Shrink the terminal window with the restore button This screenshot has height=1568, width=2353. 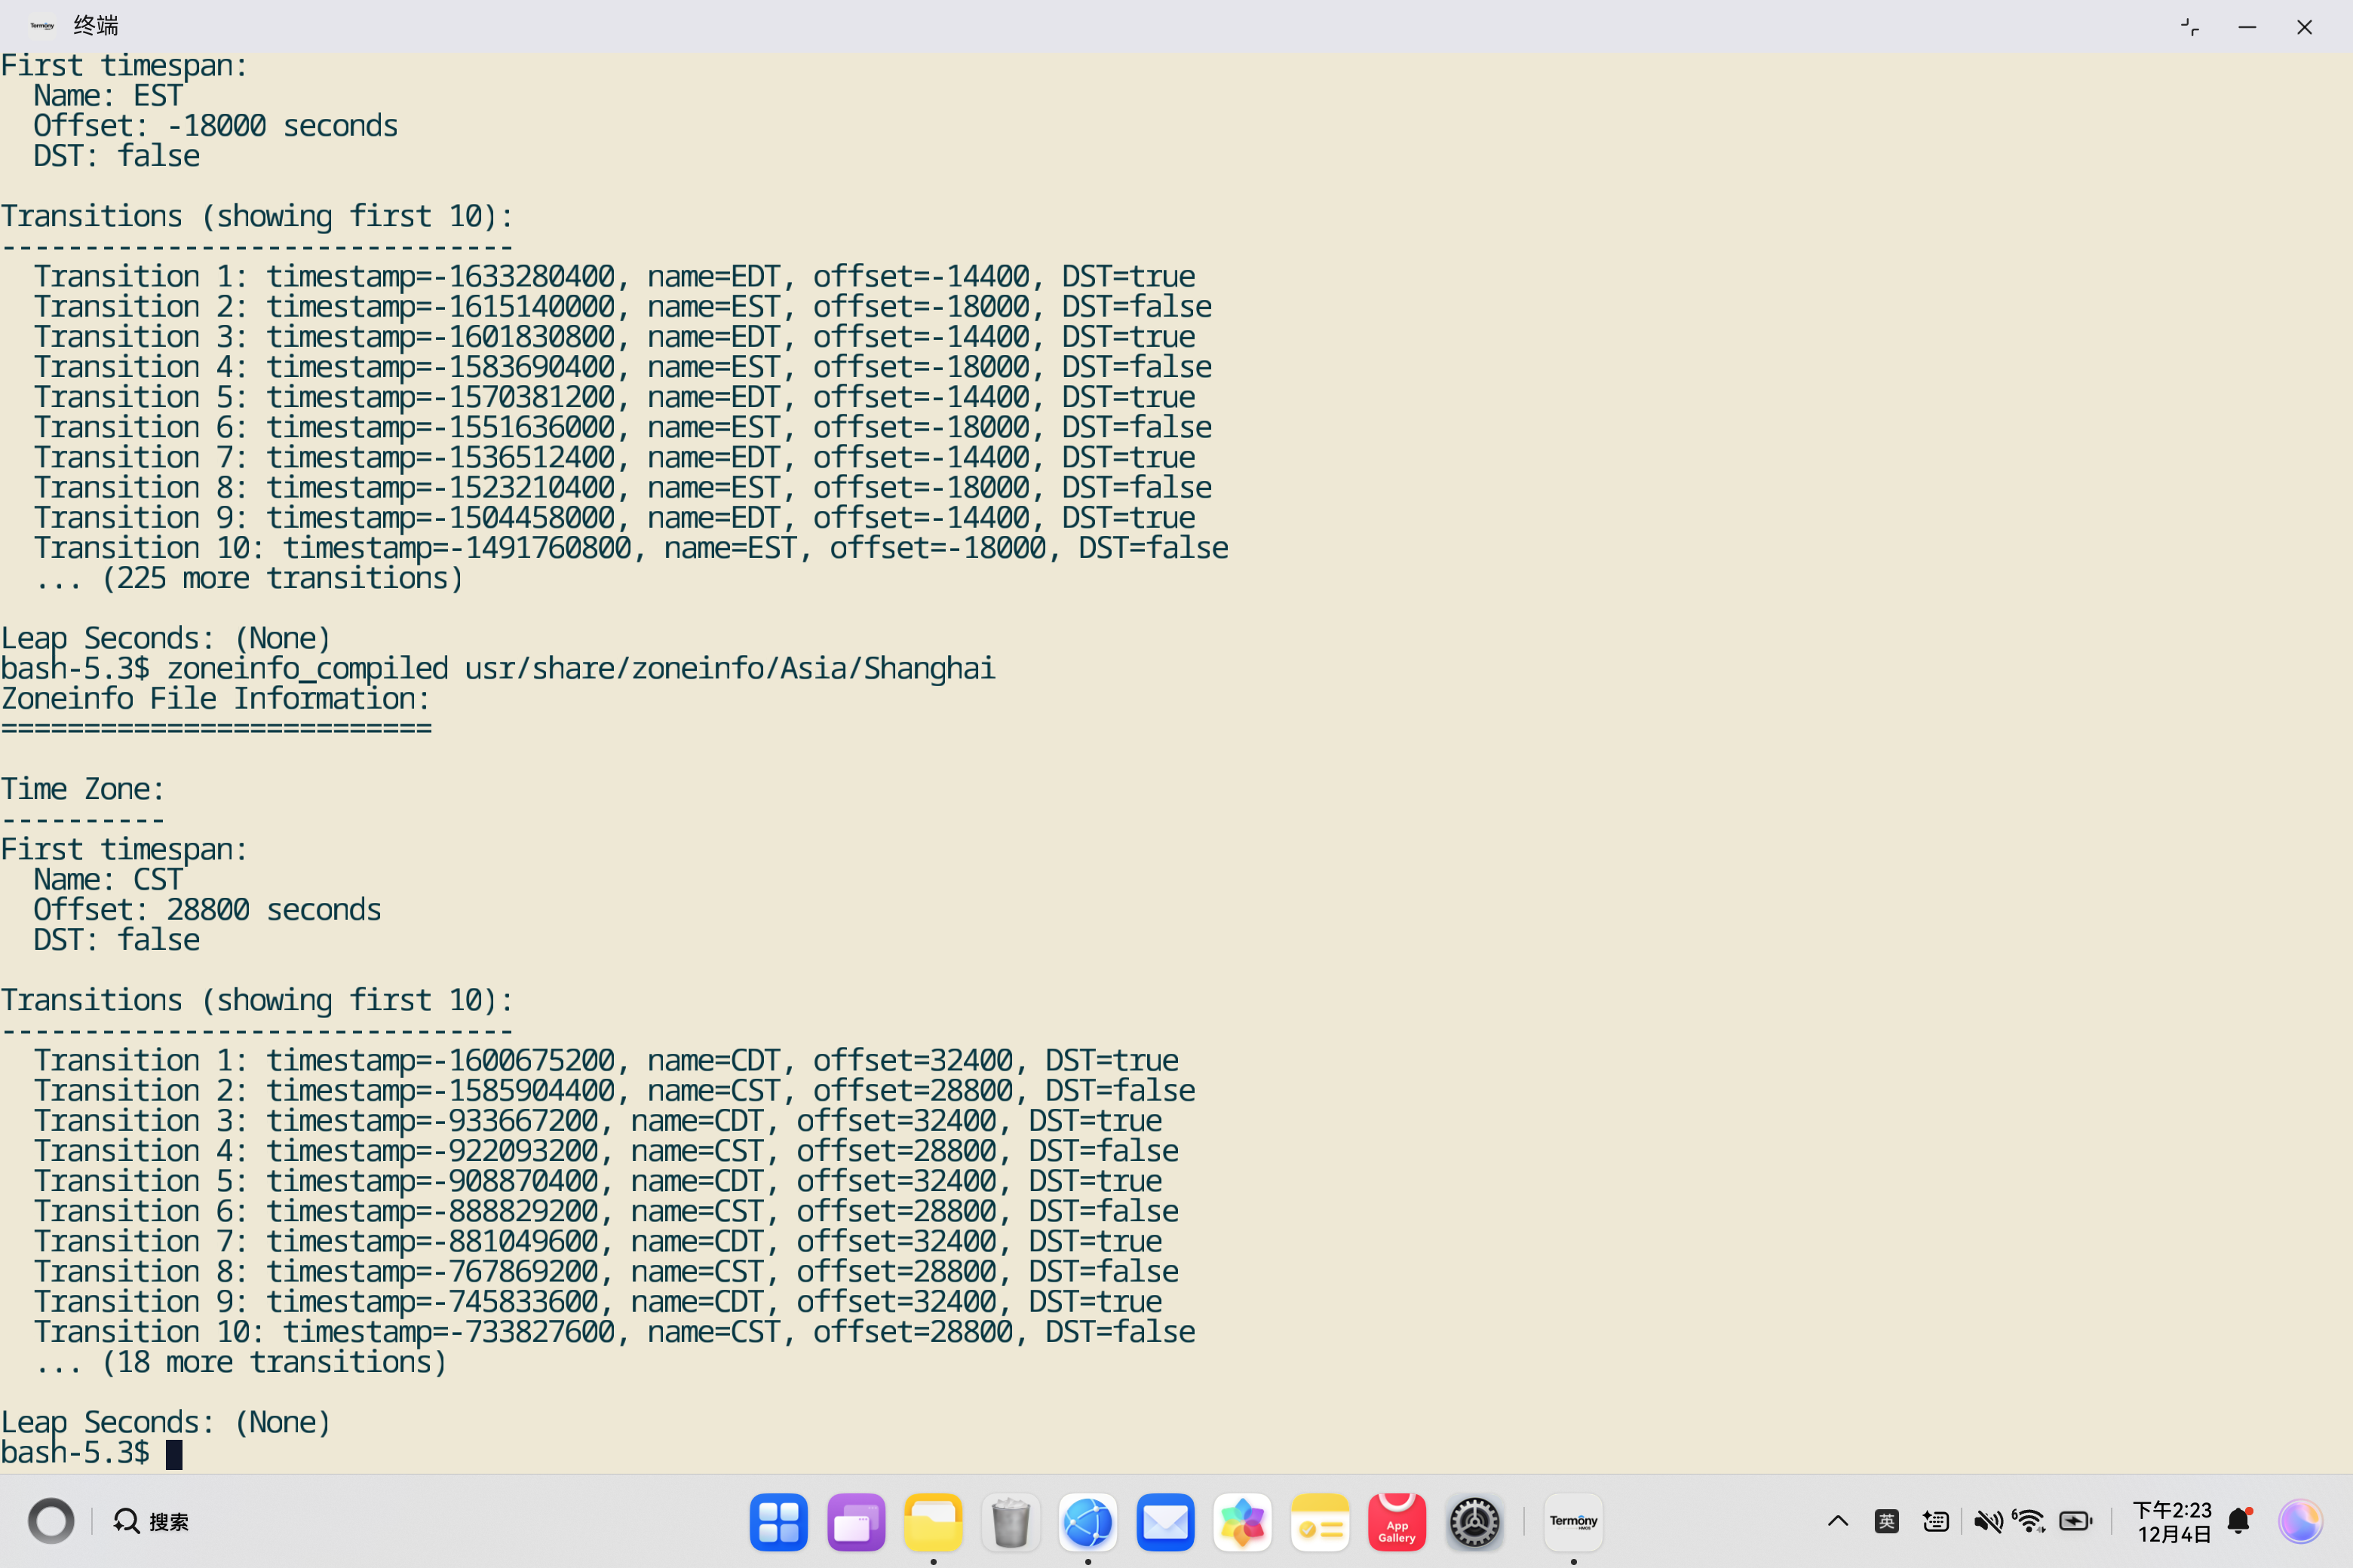pos(2190,27)
